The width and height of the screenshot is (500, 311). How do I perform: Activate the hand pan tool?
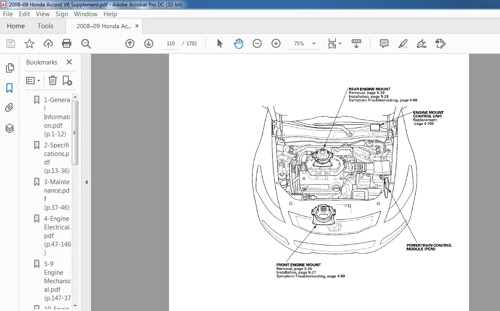[x=238, y=44]
